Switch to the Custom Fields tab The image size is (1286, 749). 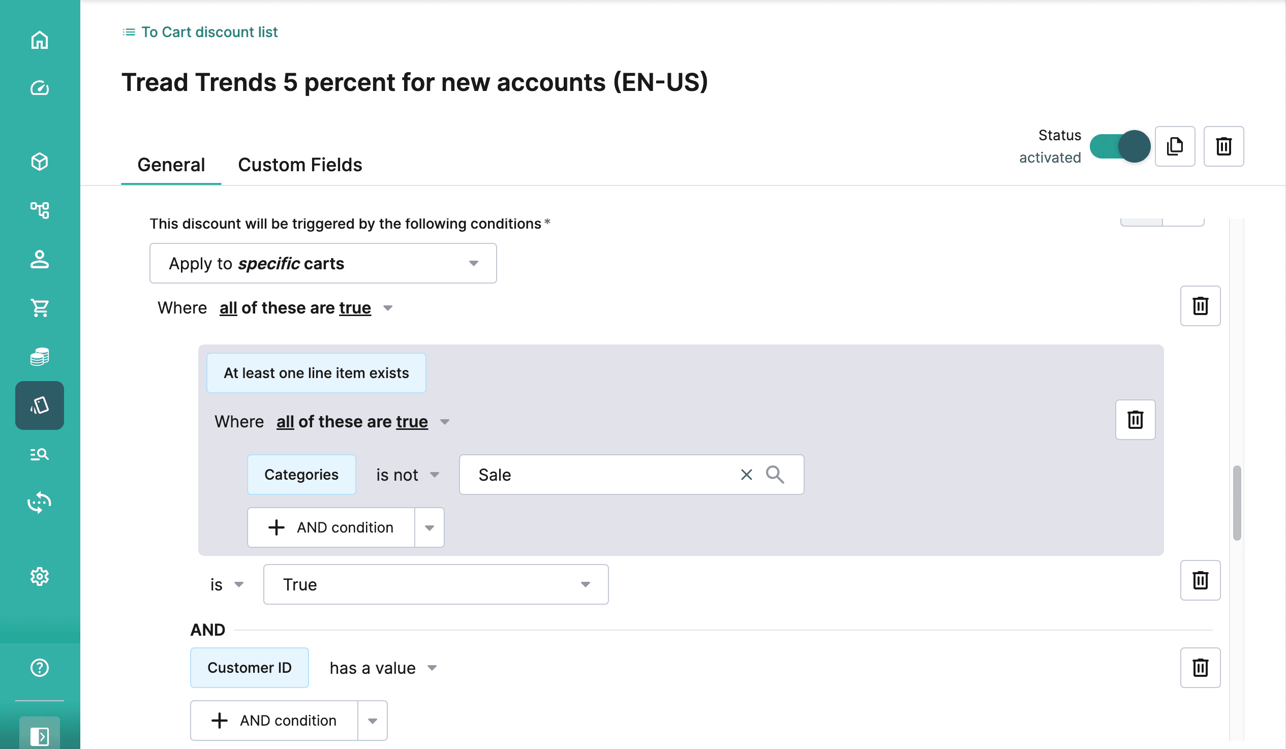pyautogui.click(x=300, y=165)
